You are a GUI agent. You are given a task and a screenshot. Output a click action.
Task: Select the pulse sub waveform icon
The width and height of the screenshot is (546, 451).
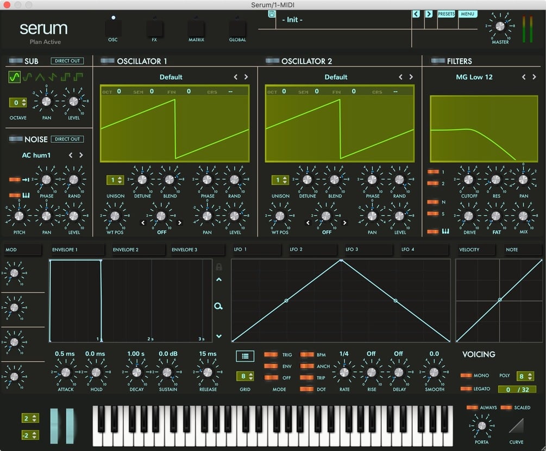(78, 77)
